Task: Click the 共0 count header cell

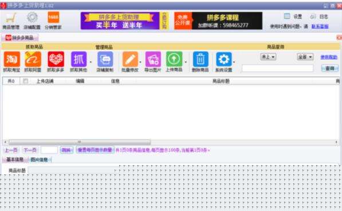Action: [11, 81]
